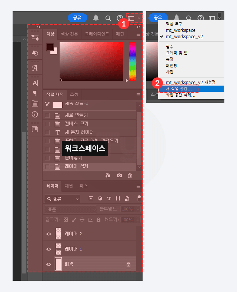The height and width of the screenshot is (292, 237).
Task: Switch to the 색상 견본 tab
Action: tap(69, 34)
